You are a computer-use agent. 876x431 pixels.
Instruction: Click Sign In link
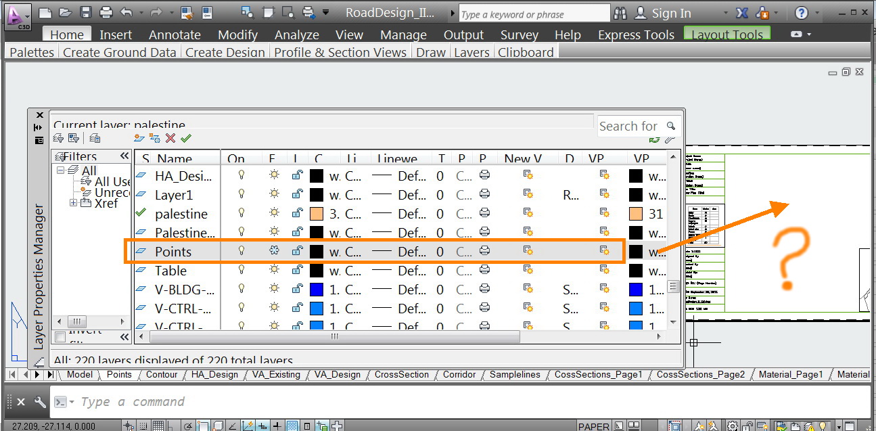tap(671, 13)
